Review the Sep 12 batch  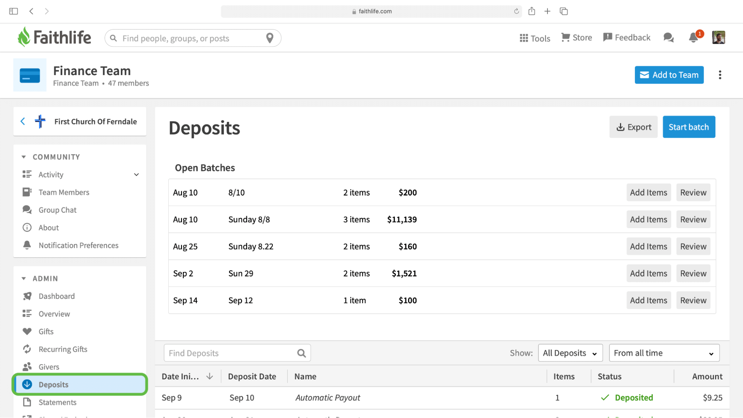[x=693, y=300]
